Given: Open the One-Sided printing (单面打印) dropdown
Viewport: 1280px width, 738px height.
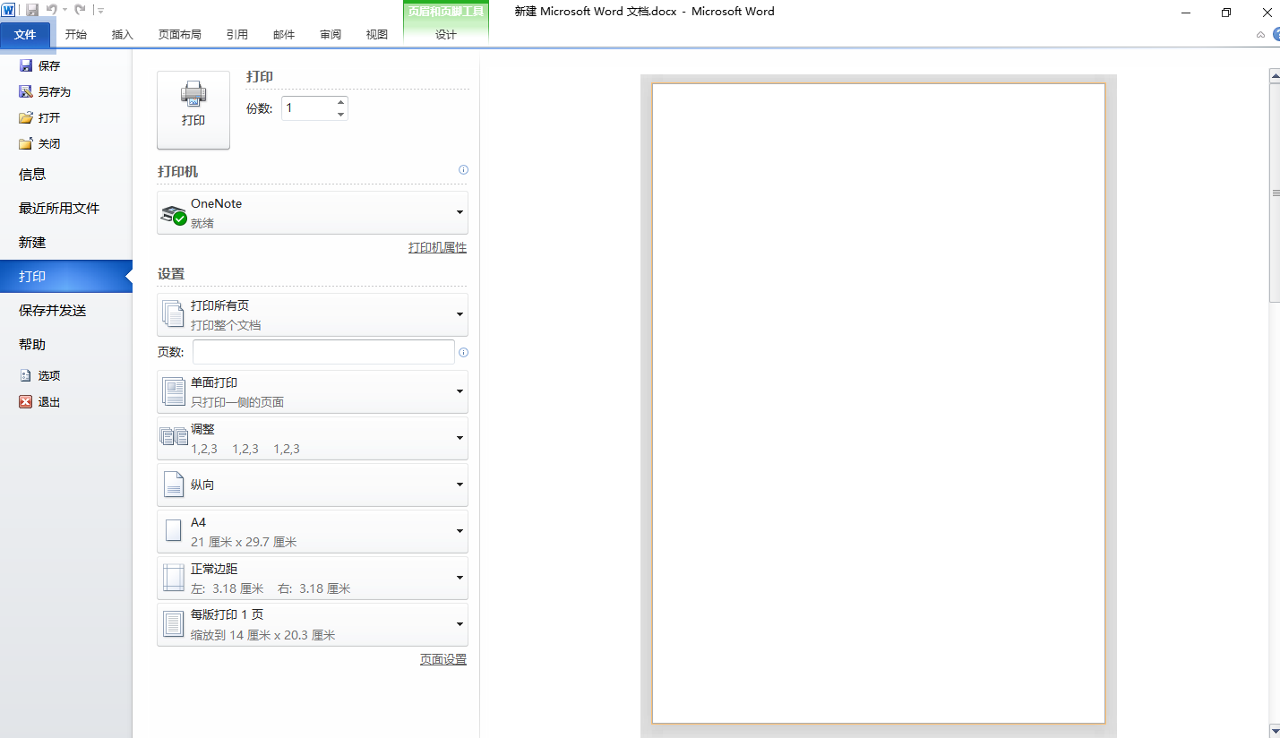Looking at the screenshot, I should point(313,391).
